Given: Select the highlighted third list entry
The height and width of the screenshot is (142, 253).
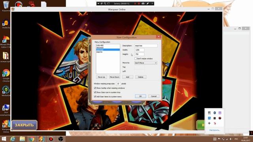Looking at the screenshot, I should (108, 50).
